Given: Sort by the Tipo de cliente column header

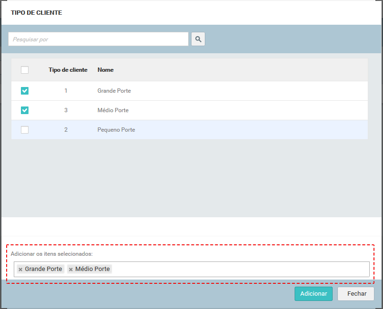Looking at the screenshot, I should [68, 70].
